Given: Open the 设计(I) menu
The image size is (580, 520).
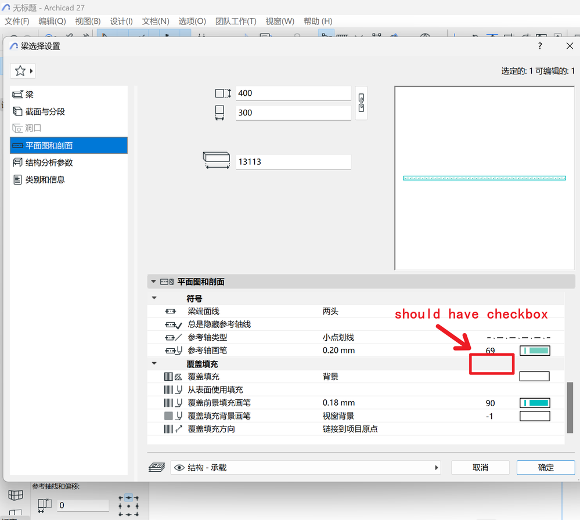Looking at the screenshot, I should pos(121,21).
